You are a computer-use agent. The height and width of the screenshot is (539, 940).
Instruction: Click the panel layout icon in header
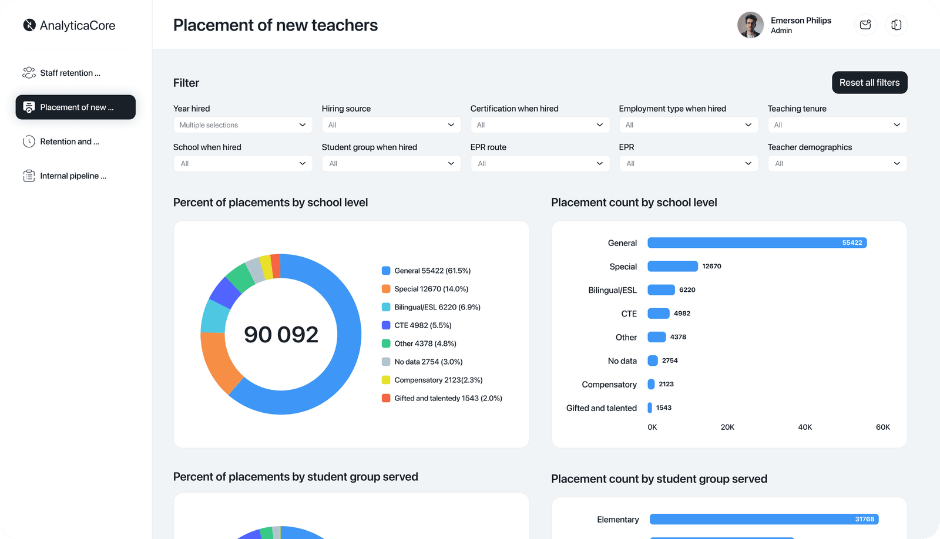pyautogui.click(x=896, y=25)
